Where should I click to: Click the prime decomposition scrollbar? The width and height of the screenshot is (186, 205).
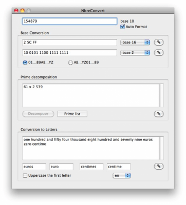[161, 95]
